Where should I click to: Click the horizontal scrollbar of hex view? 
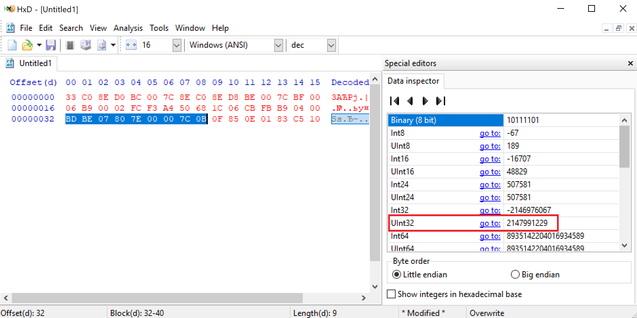click(x=157, y=298)
